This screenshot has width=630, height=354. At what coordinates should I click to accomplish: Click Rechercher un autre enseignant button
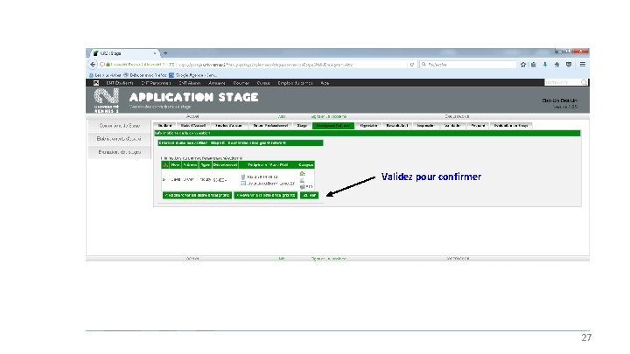point(197,196)
